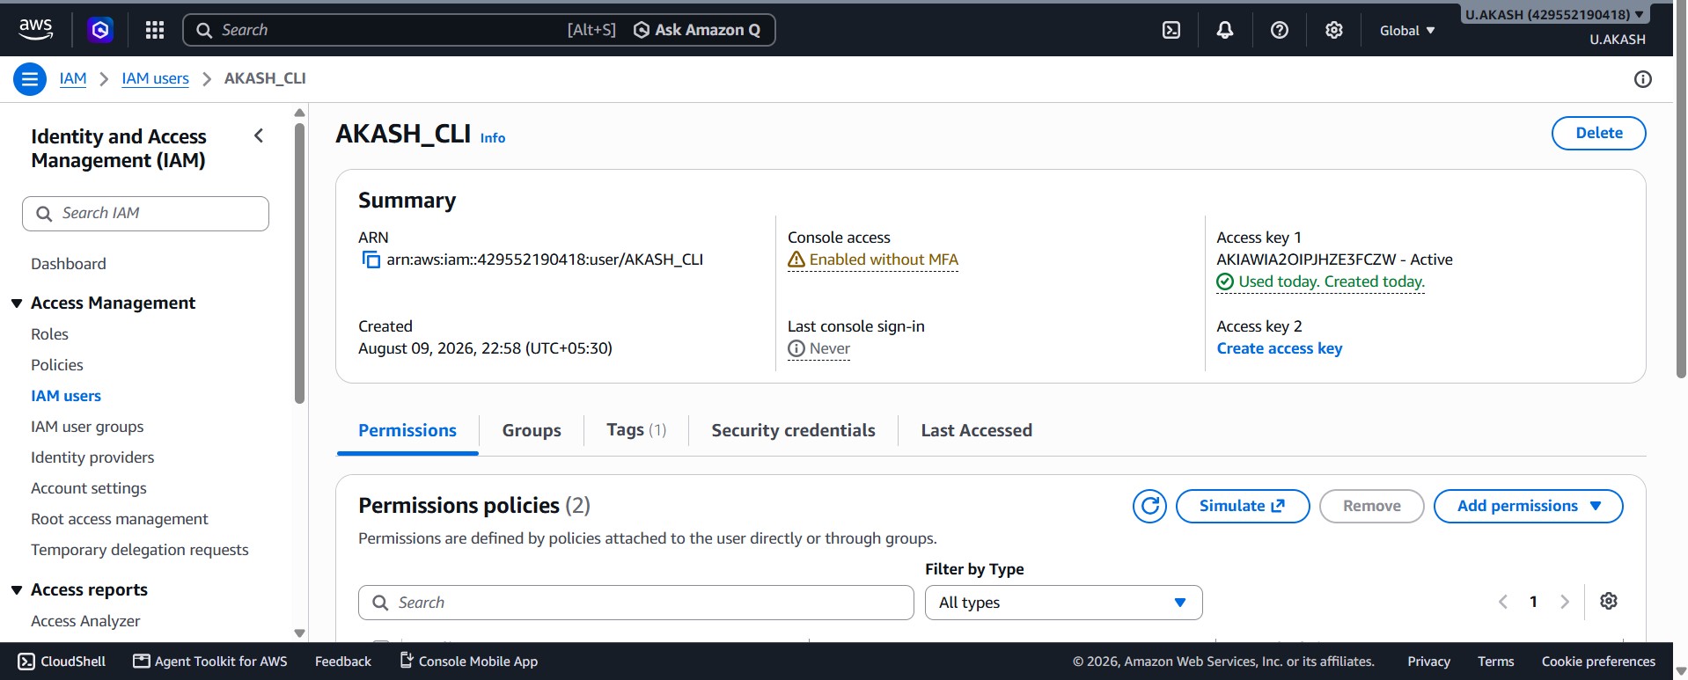Open the notifications bell
Image resolution: width=1688 pixels, height=680 pixels.
[1225, 30]
